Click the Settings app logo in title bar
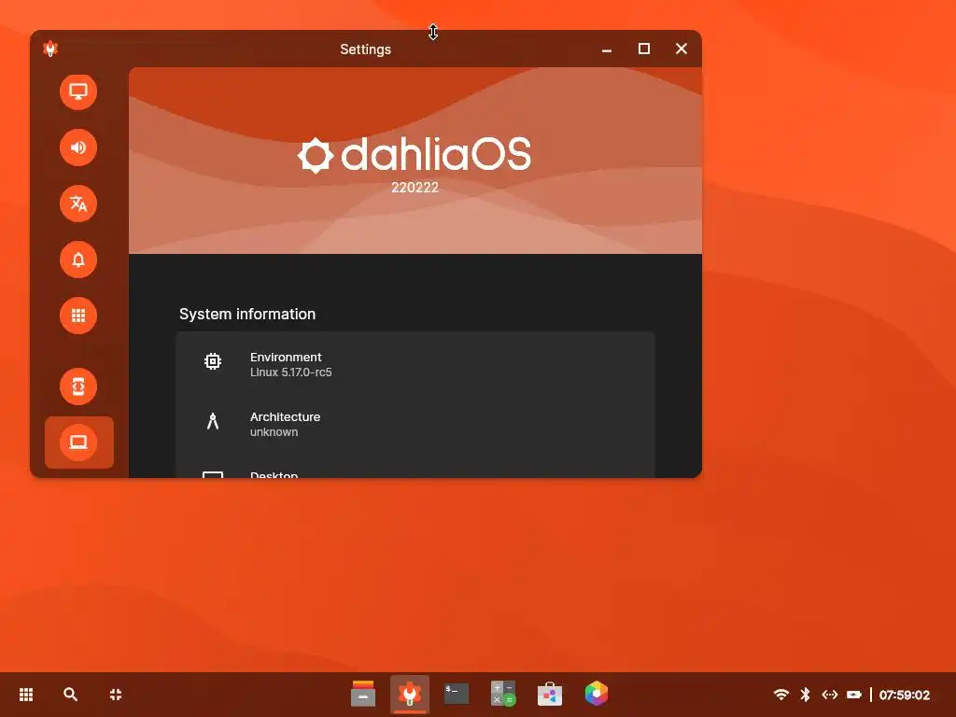 (x=50, y=49)
